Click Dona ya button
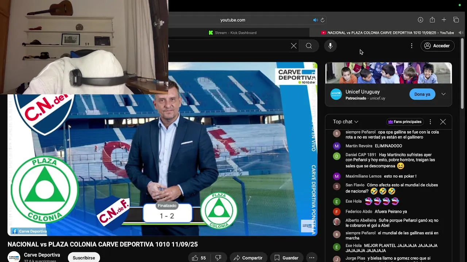467x262 pixels. (x=422, y=94)
